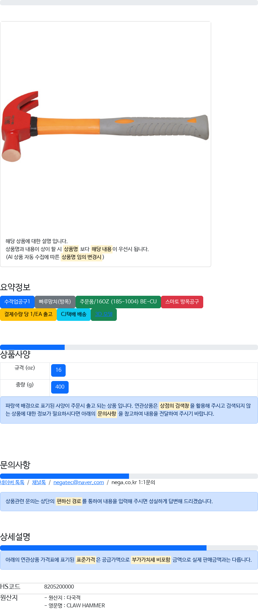Open the 채널톡 chat link
The image size is (258, 610).
coord(39,482)
